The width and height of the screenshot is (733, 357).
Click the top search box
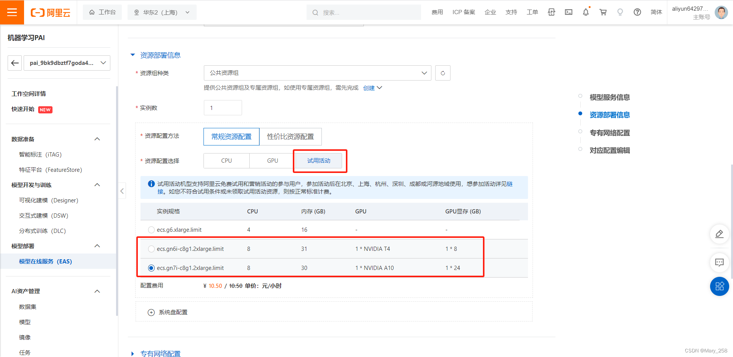point(363,12)
